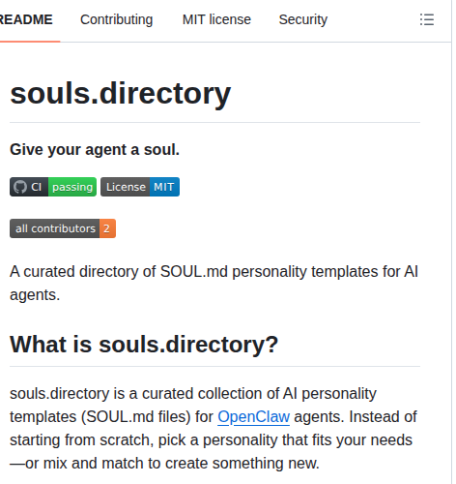Click the 'A curated directory of SOUL.md' sentence
Image resolution: width=456 pixels, height=484 pixels.
(x=214, y=283)
